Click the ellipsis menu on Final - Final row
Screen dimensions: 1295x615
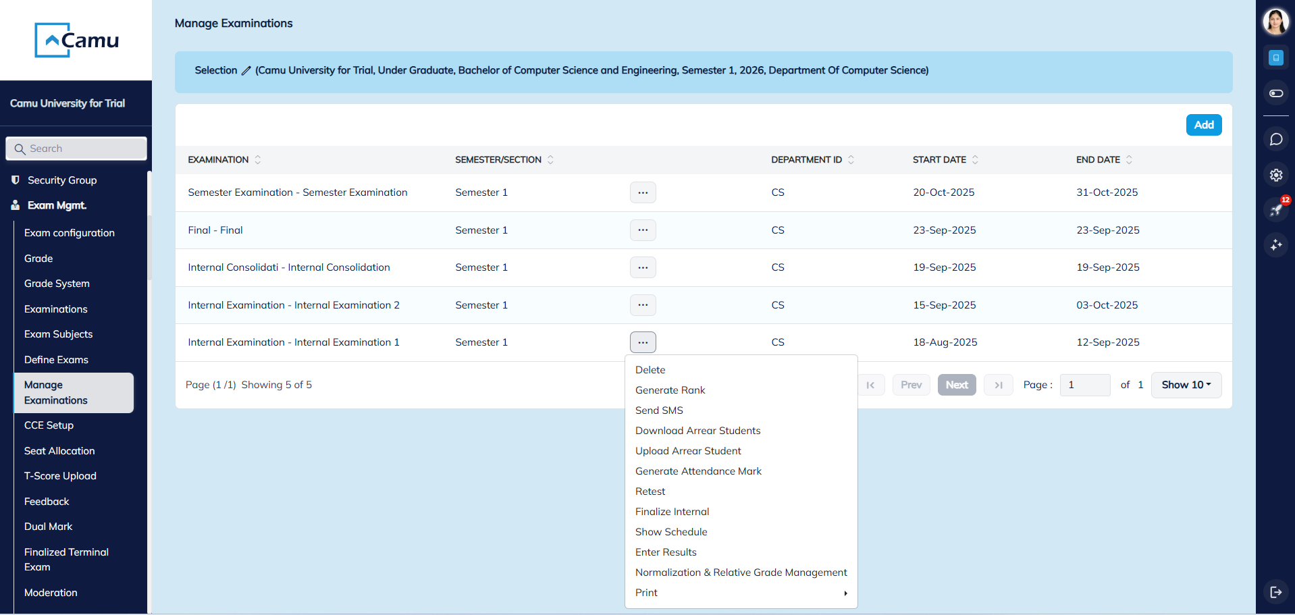643,230
